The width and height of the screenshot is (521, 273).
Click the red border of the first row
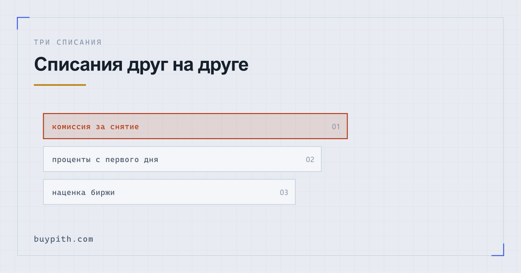[195, 114]
